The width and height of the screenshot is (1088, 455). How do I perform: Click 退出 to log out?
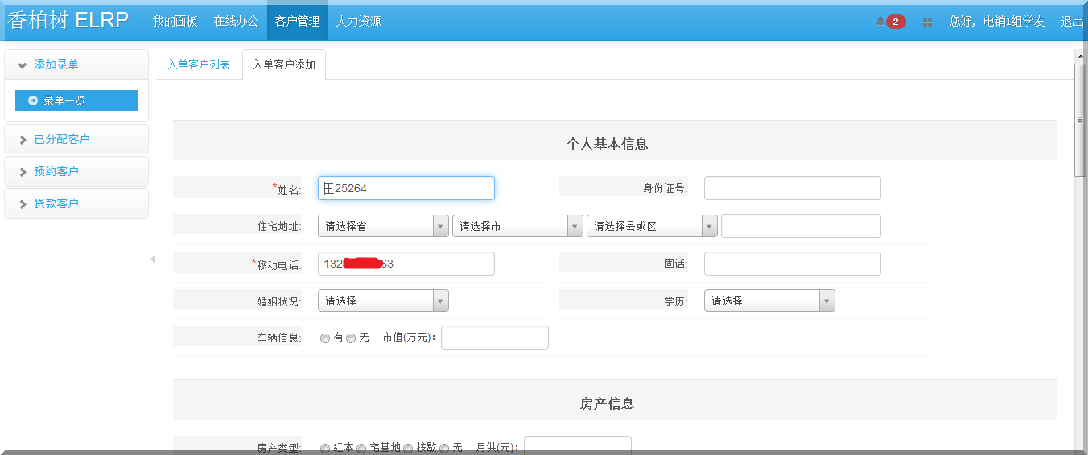tap(1072, 22)
